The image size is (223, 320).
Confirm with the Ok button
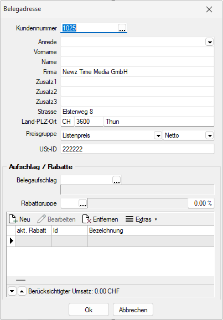click(89, 310)
